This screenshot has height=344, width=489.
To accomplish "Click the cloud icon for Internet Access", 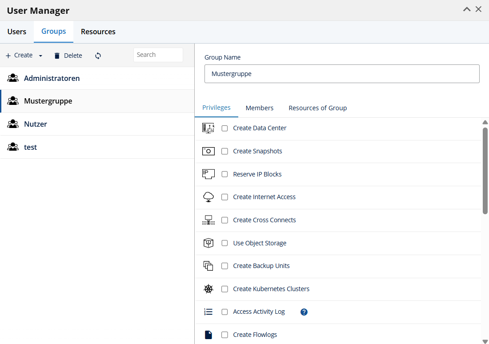I will [208, 197].
